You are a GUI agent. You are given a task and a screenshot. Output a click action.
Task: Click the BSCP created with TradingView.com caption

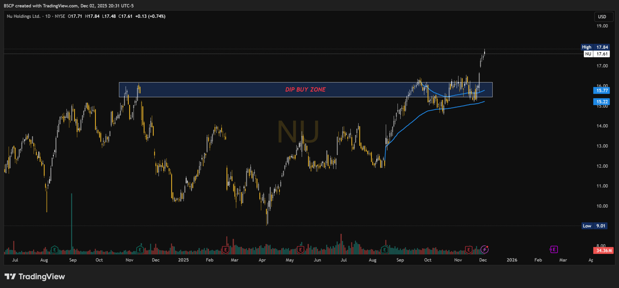click(69, 6)
